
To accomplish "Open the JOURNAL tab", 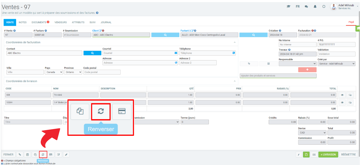I will [x=106, y=22].
